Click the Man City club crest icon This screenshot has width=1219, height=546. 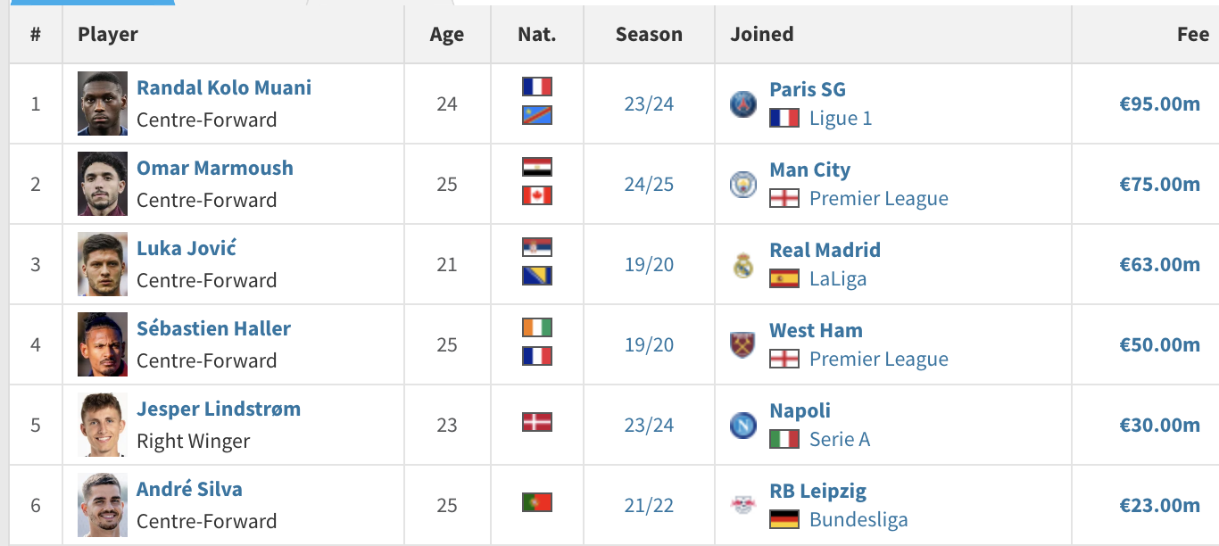point(742,185)
